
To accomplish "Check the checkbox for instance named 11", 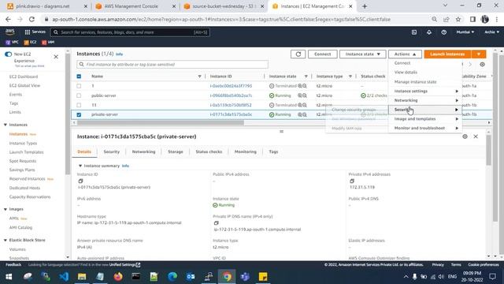I will tap(79, 105).
